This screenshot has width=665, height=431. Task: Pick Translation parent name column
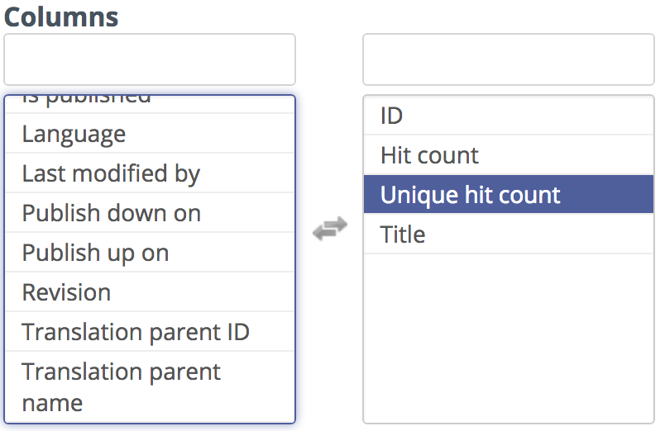click(150, 386)
